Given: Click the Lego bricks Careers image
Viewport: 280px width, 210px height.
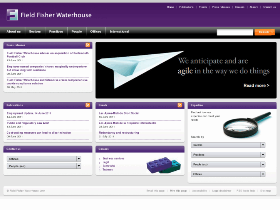Looking at the screenshot, I should [x=164, y=165].
